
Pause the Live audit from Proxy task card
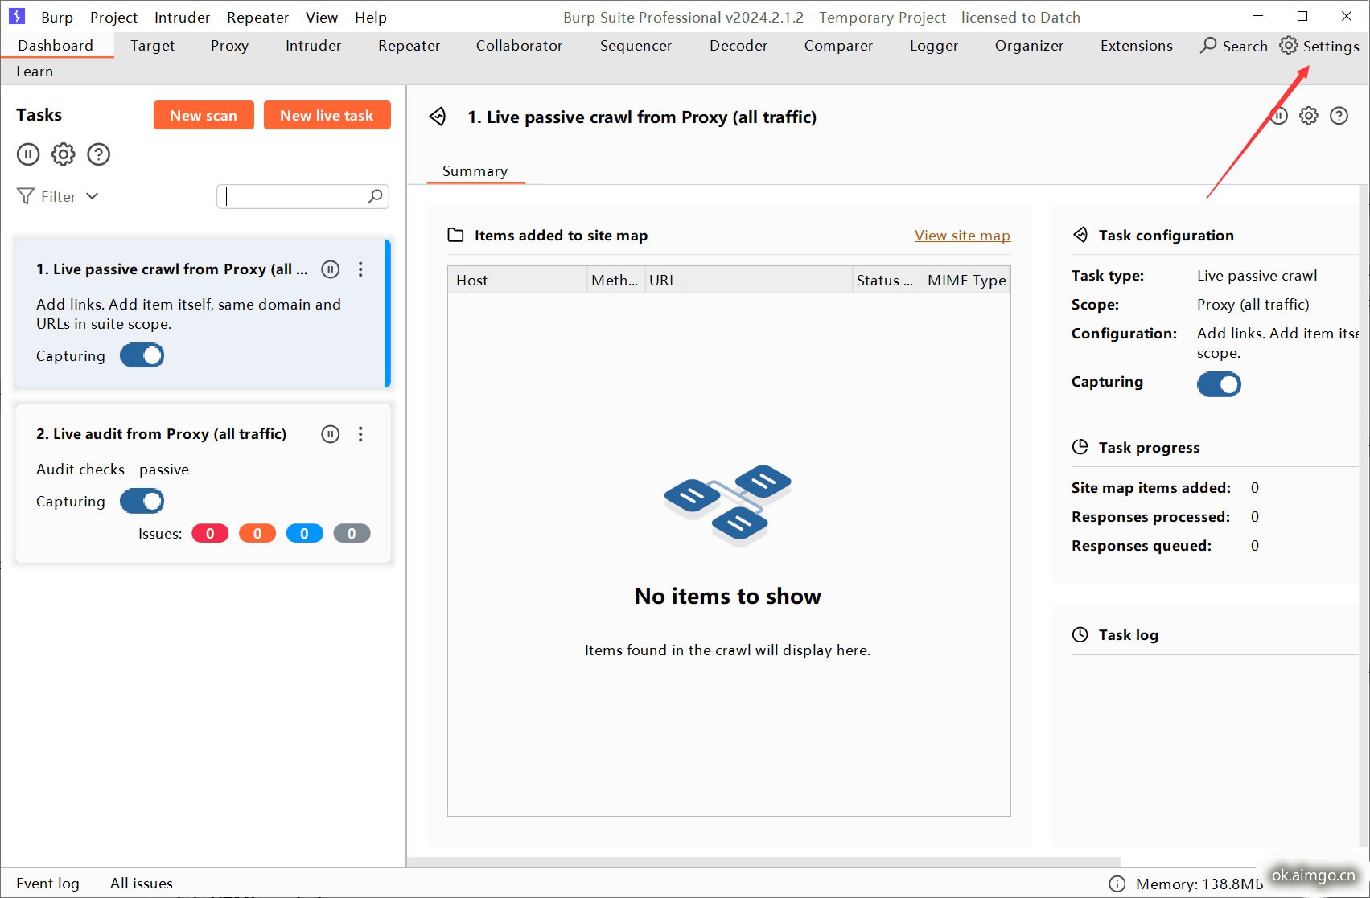(x=331, y=434)
